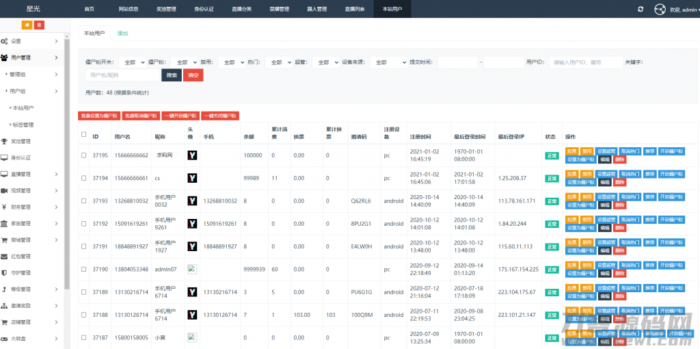Viewport: 700px width, 349px height.
Task: Click the refresh icon in top bar
Action: coord(640,9)
